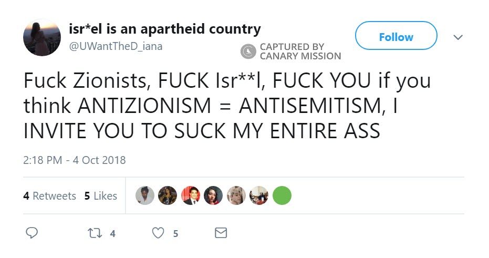Viewport: 489px width, 258px height.
Task: Open the group-at-table liker avatar
Action: tap(259, 195)
